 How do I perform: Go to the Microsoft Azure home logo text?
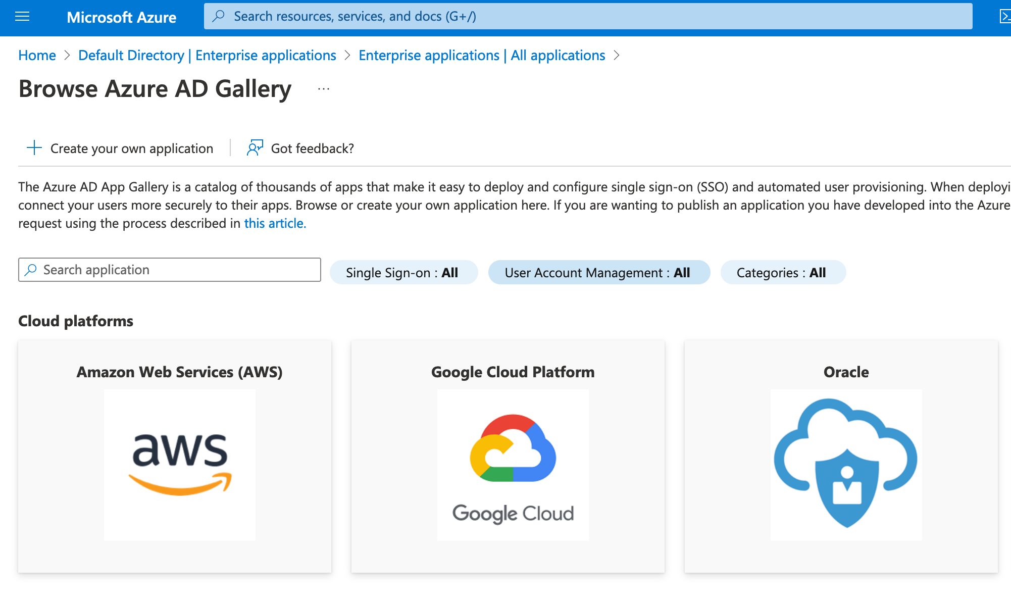(x=122, y=17)
